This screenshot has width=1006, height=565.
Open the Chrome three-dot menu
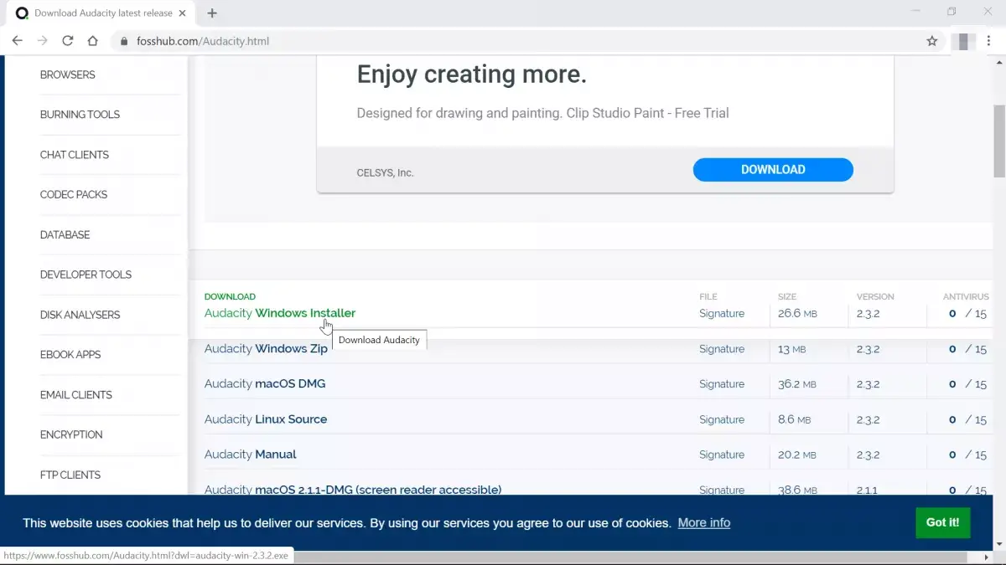tap(988, 40)
